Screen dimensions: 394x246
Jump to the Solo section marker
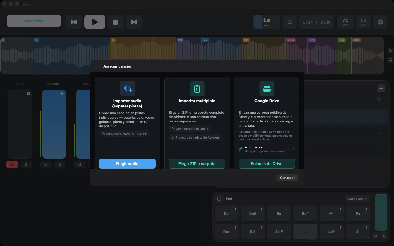(291, 40)
